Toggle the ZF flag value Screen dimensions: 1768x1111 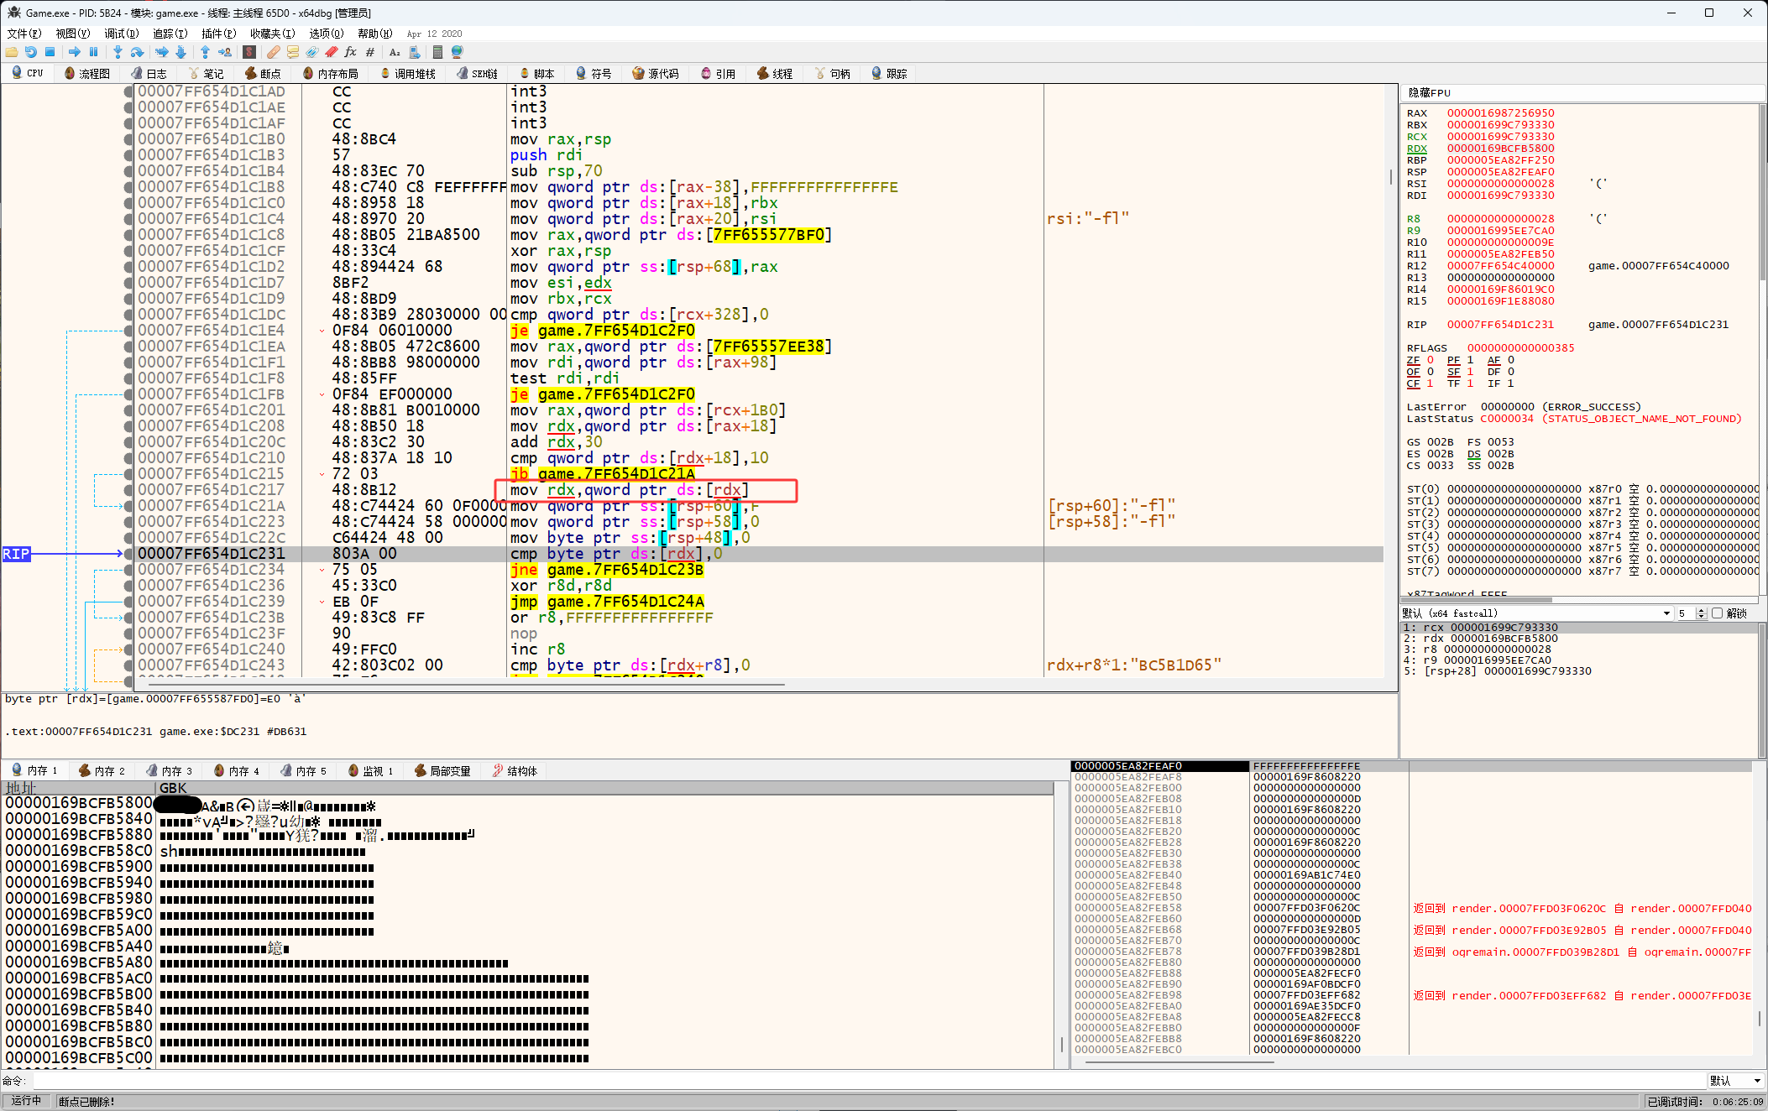point(1431,360)
